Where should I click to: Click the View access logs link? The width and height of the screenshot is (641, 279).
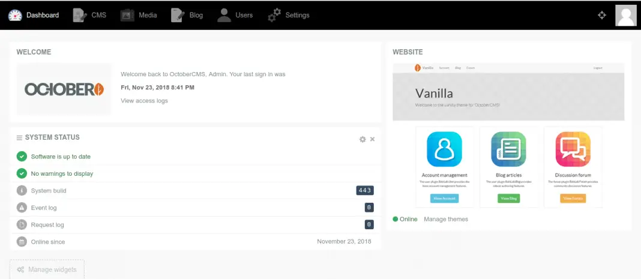[x=144, y=101]
